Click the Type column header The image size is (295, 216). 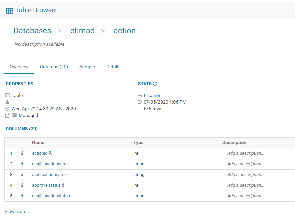coord(138,143)
